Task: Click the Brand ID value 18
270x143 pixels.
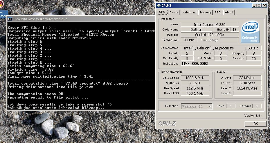Action: pyautogui.click(x=235, y=29)
